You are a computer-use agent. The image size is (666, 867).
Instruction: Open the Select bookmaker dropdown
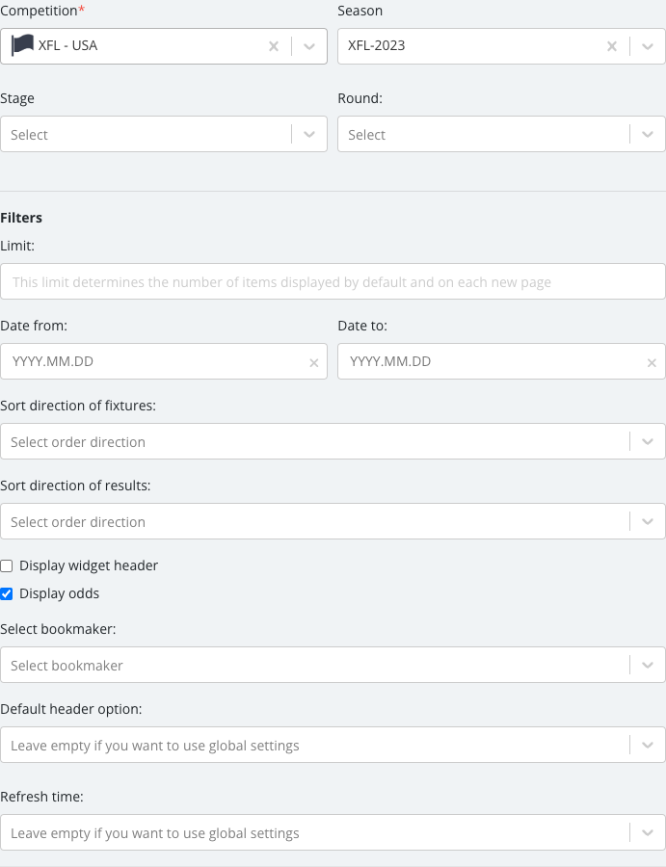click(333, 665)
